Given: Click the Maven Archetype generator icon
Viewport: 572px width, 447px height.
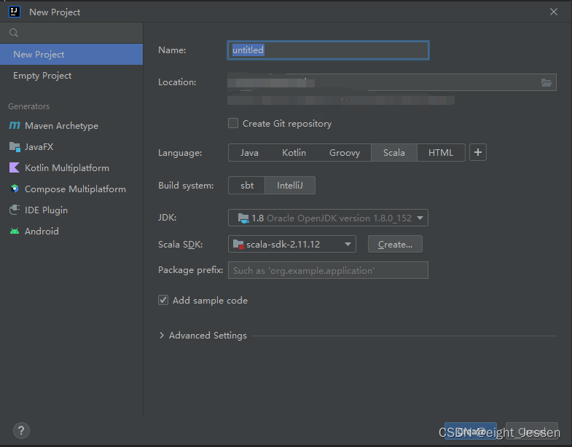Looking at the screenshot, I should click(15, 126).
